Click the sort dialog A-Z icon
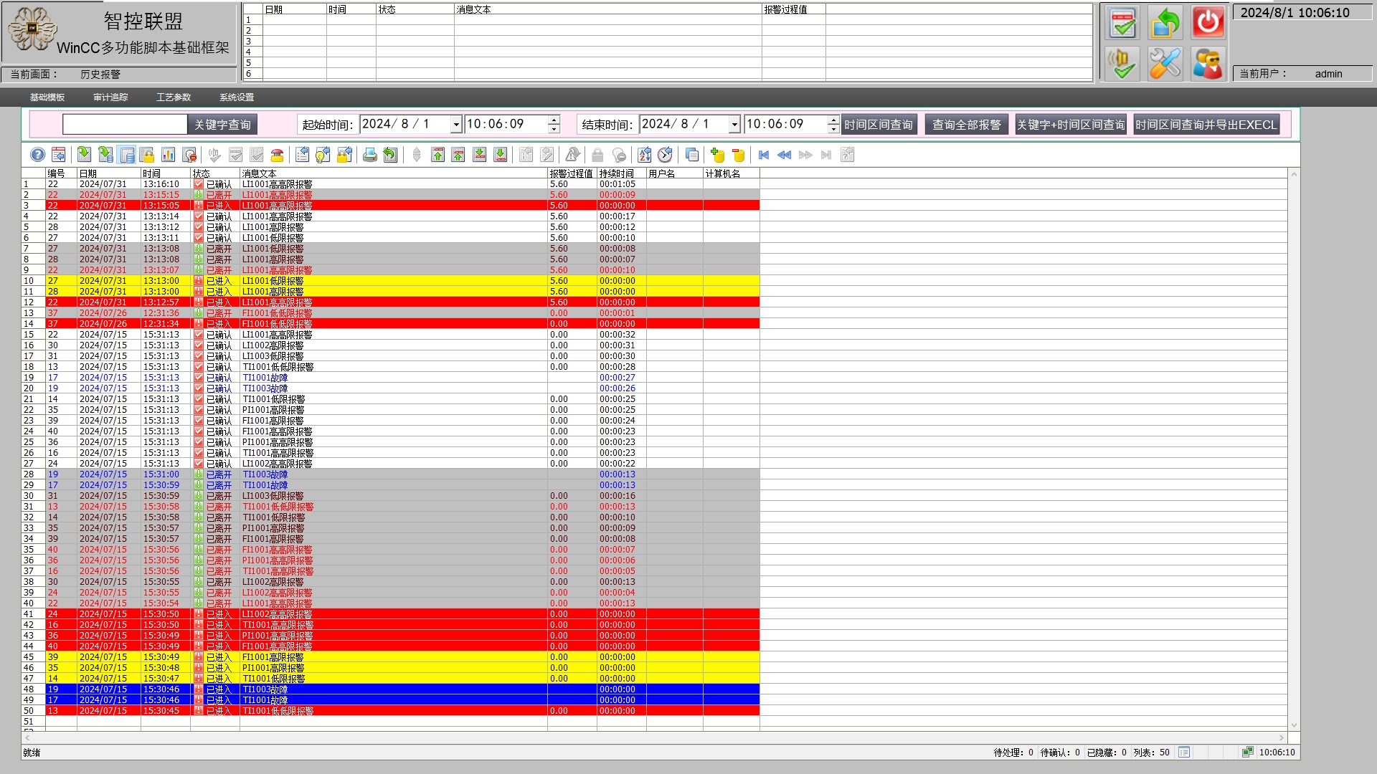Screen dimensions: 1377x774 coord(644,155)
